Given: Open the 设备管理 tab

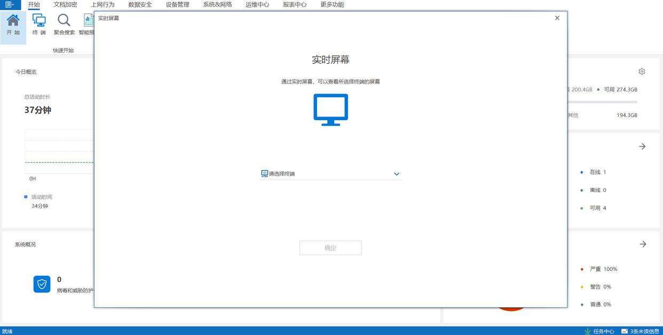Looking at the screenshot, I should pos(177,4).
